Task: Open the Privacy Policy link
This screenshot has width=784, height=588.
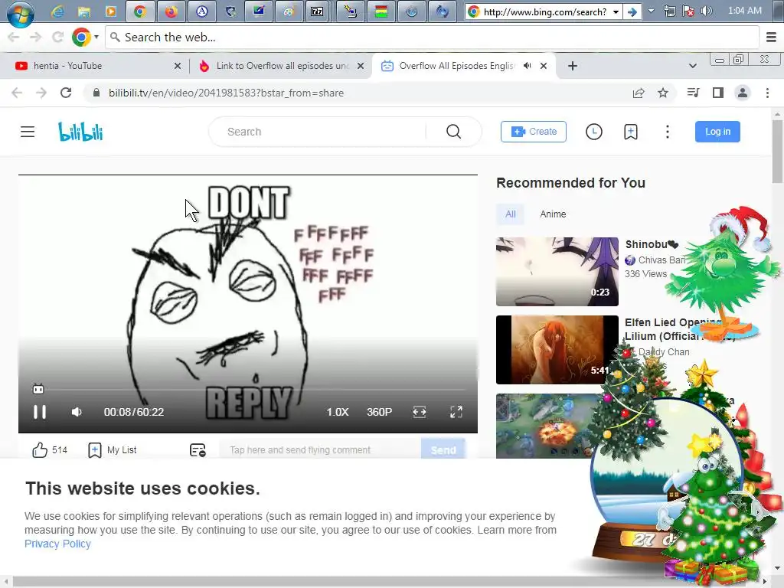Action: click(57, 544)
